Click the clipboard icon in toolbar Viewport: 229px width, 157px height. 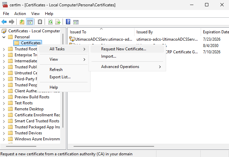click(40, 22)
